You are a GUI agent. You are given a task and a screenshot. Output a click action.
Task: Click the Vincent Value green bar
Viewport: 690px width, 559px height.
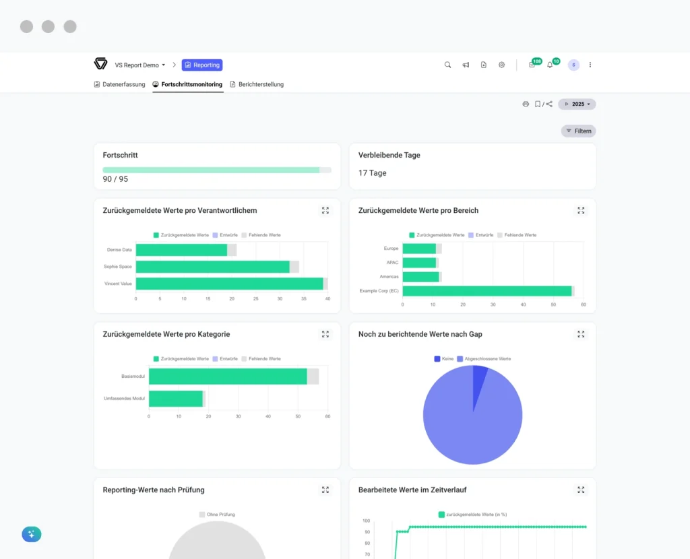click(229, 284)
